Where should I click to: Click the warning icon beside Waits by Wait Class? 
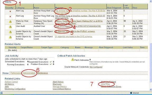10,22
